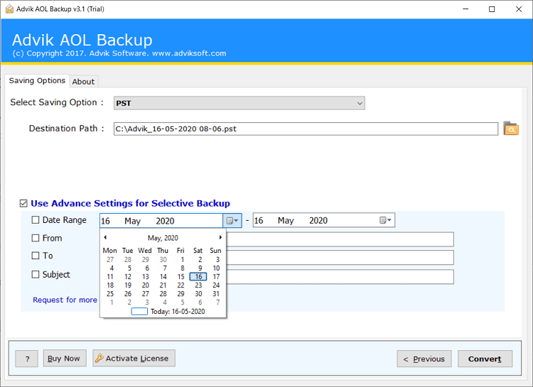Minimize the Advik AOL Backup window
Screen dimensions: 533x387
465,9
